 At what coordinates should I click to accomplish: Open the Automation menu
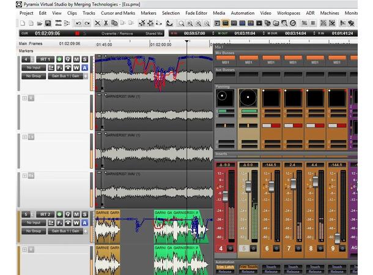(243, 13)
